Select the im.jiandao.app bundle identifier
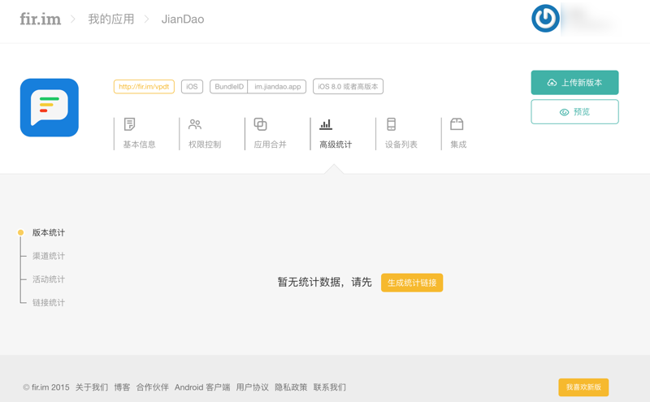The width and height of the screenshot is (650, 402). pos(277,87)
